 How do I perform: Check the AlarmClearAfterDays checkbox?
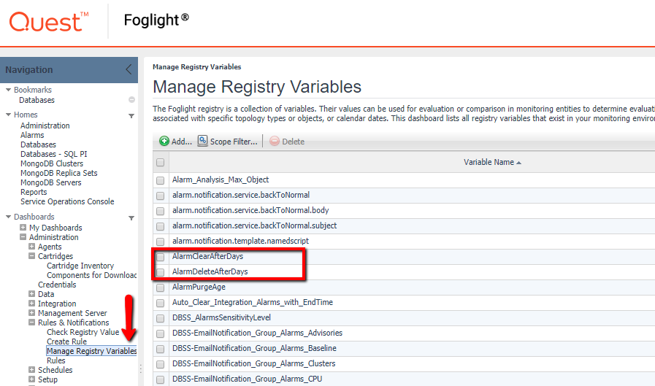[x=160, y=257]
